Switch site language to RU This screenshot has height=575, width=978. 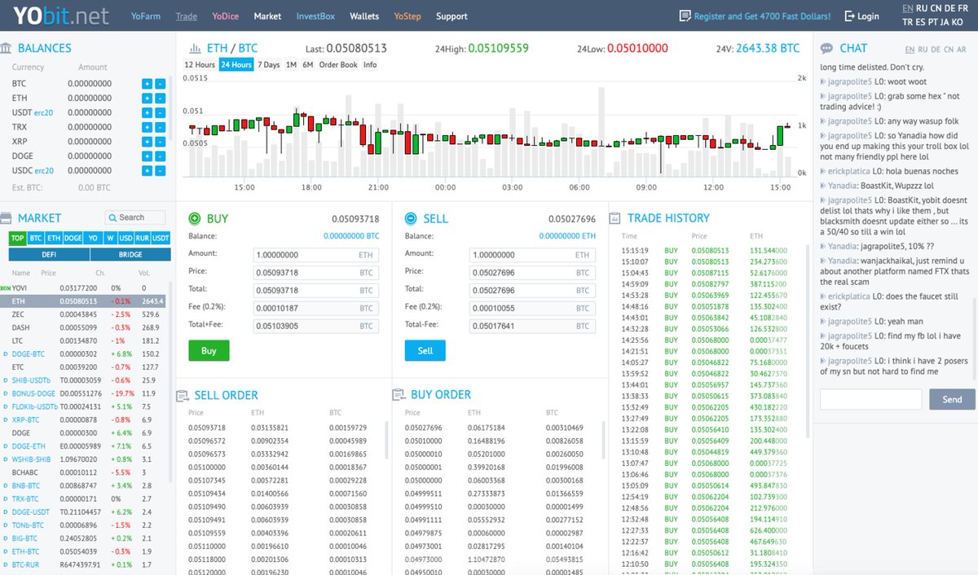(x=923, y=8)
